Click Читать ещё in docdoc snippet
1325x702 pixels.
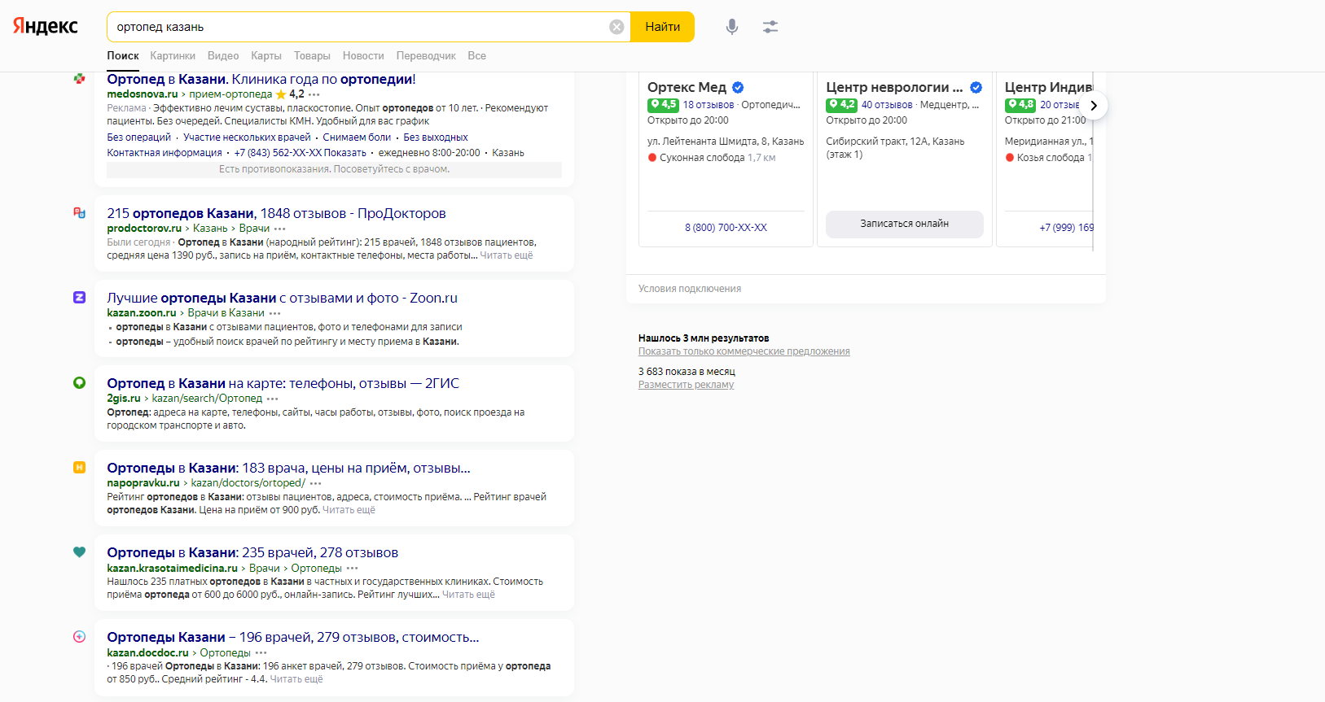pyautogui.click(x=296, y=679)
